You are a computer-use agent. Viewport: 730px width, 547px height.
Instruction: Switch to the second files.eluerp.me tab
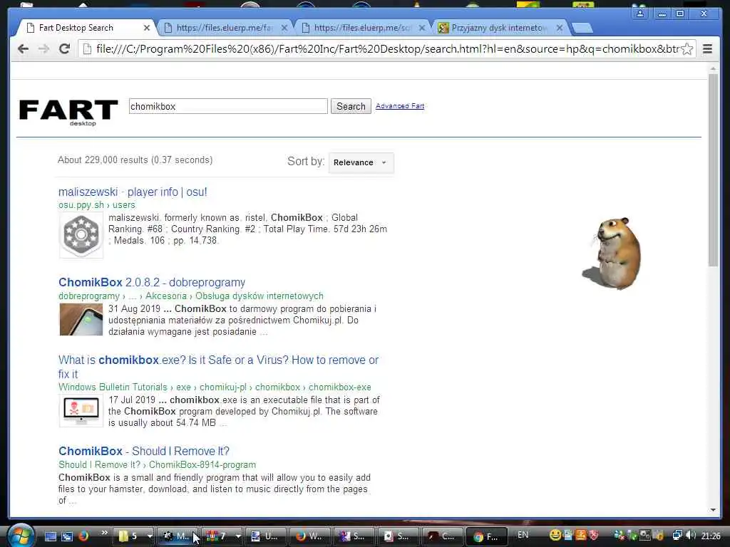(x=362, y=28)
